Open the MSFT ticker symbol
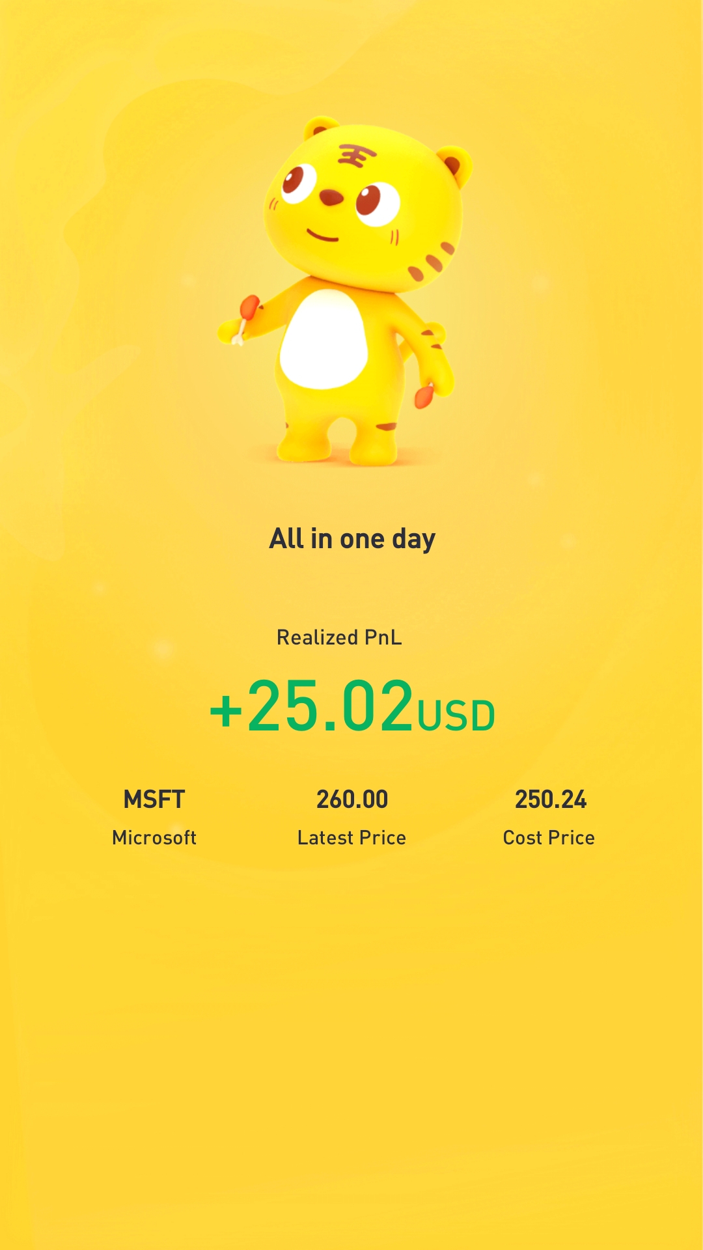Viewport: 703px width, 1250px height. [x=154, y=799]
